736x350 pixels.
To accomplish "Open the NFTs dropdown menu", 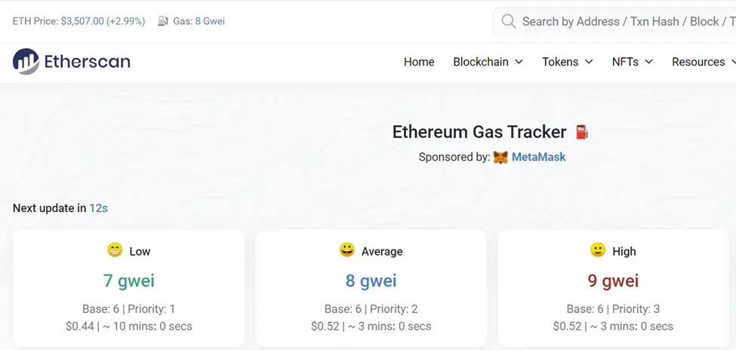I will [x=632, y=62].
